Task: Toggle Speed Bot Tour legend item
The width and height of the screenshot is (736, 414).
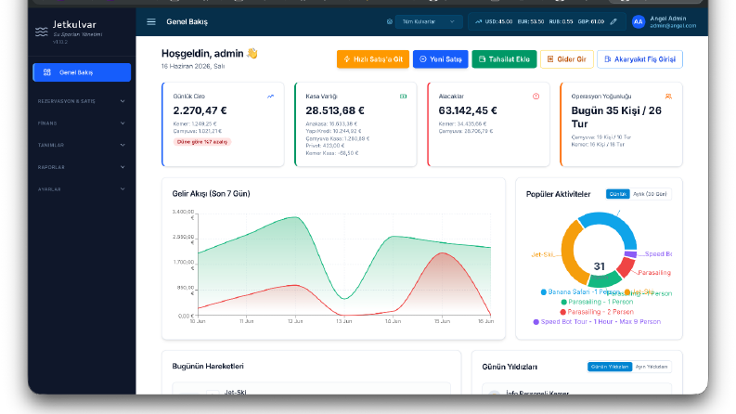Action: (597, 321)
